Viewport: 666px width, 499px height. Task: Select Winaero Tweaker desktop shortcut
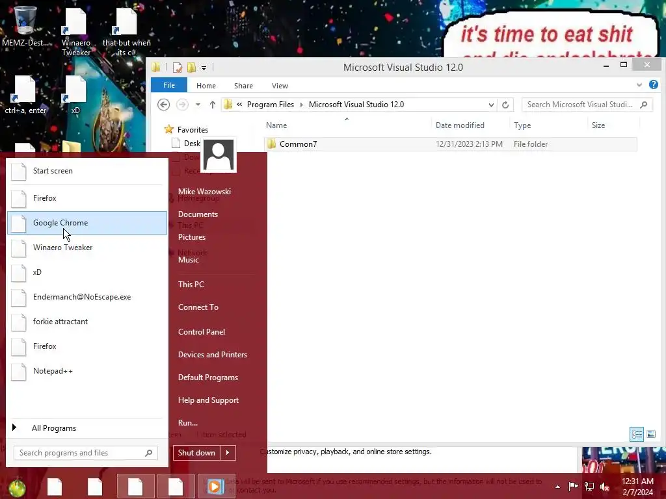pyautogui.click(x=76, y=32)
